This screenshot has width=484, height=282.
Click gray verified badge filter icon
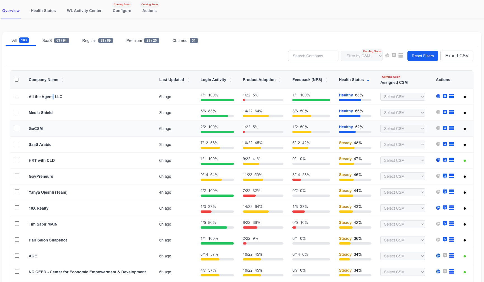click(x=387, y=55)
